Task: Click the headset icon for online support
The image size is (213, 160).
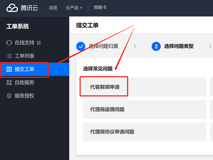Action: point(9,43)
